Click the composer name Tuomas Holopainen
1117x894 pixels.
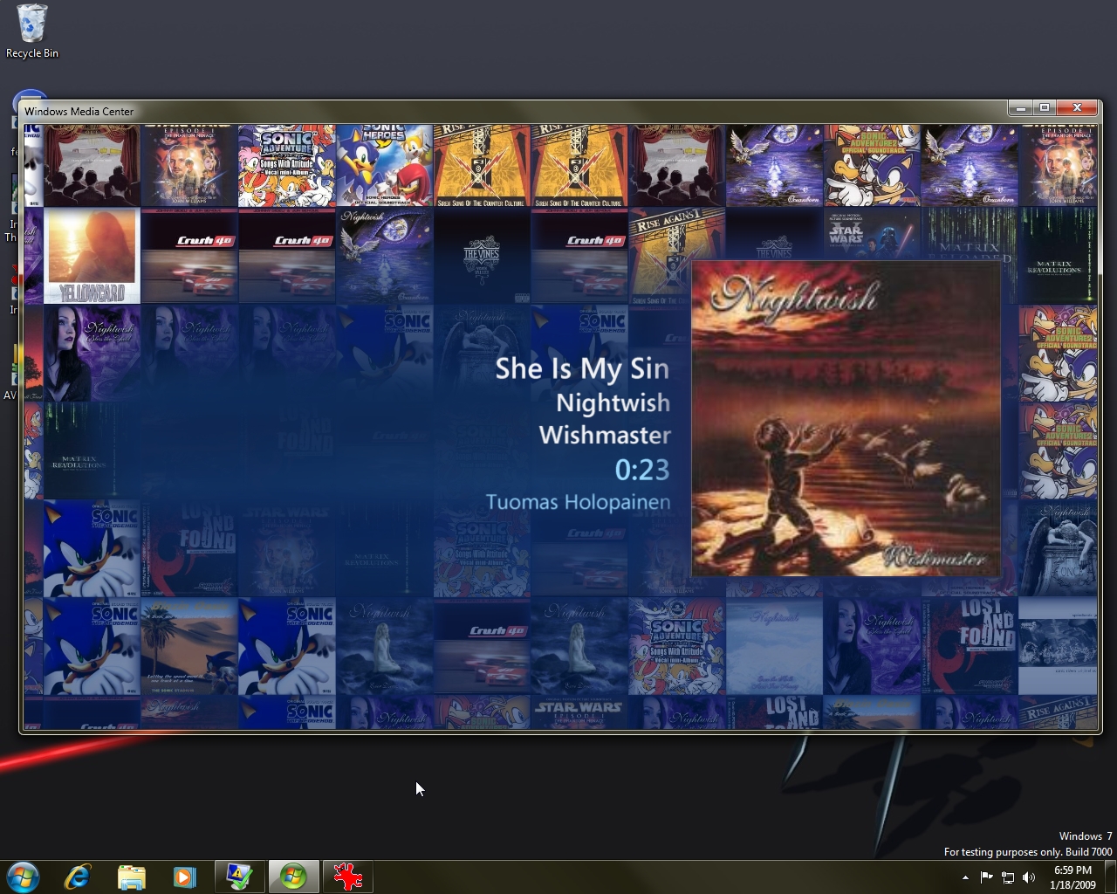click(x=579, y=502)
